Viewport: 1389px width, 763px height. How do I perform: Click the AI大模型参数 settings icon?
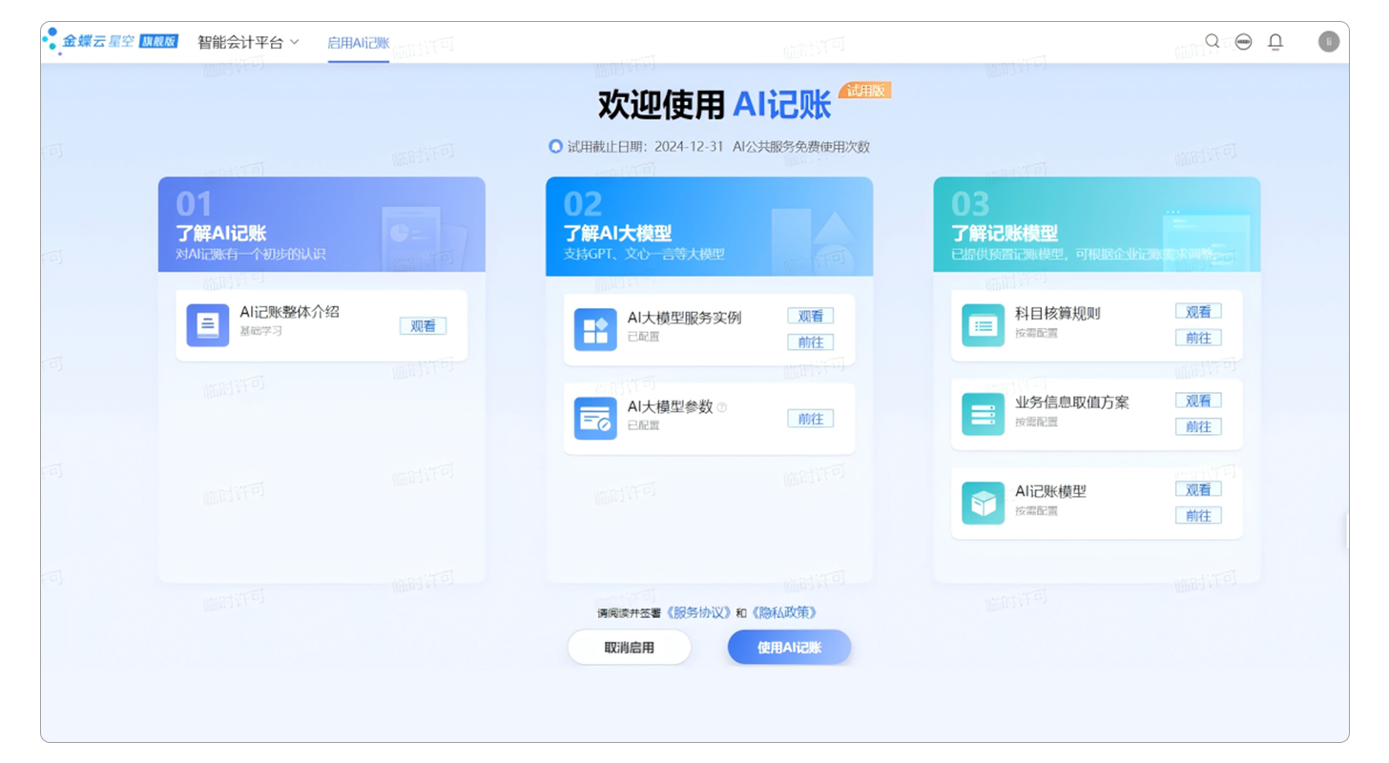pyautogui.click(x=595, y=419)
